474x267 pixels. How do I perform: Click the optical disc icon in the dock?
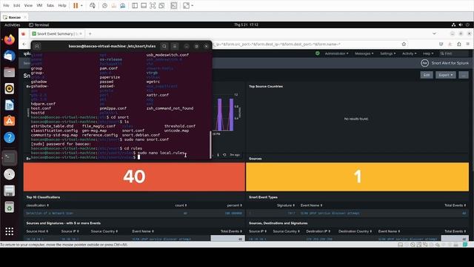[x=10, y=174]
